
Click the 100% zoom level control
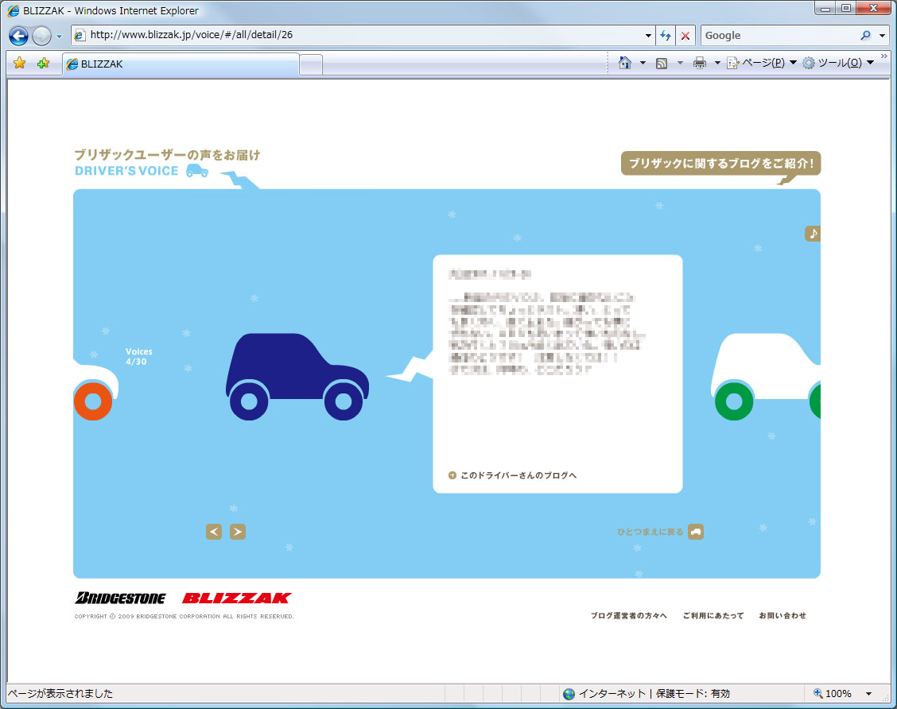click(x=833, y=694)
